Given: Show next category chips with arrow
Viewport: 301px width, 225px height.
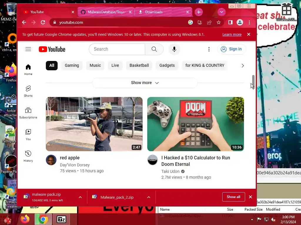Looking at the screenshot, I should click(243, 66).
